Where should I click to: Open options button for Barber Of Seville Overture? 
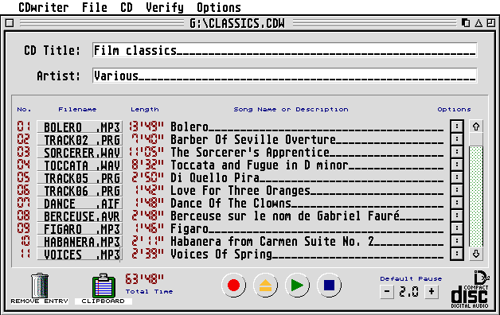[457, 139]
